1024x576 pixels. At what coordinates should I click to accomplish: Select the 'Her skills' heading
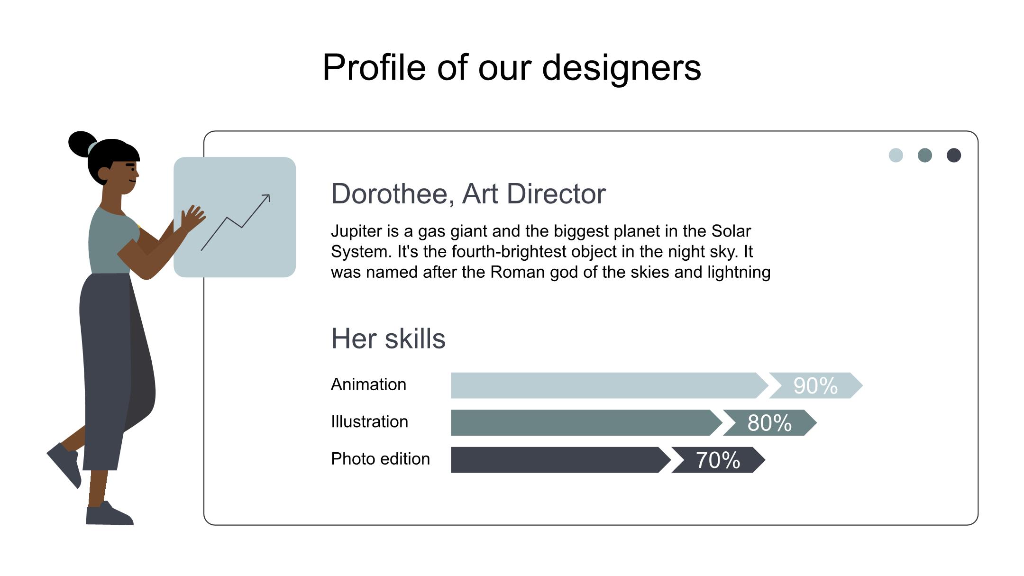[388, 338]
